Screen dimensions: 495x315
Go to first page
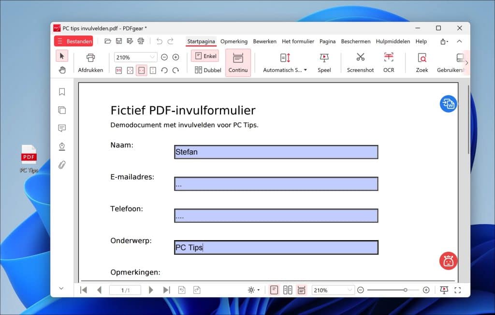84,290
